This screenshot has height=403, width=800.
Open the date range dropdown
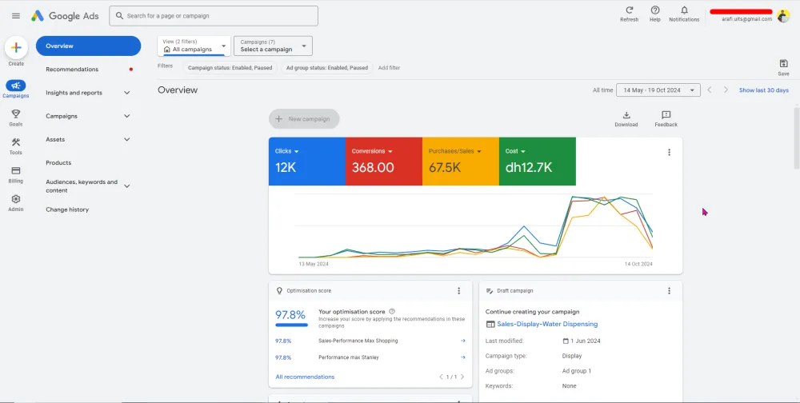coord(658,90)
